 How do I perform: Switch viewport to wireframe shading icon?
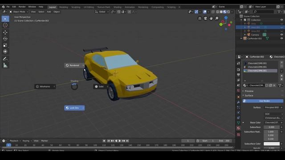[218, 12]
